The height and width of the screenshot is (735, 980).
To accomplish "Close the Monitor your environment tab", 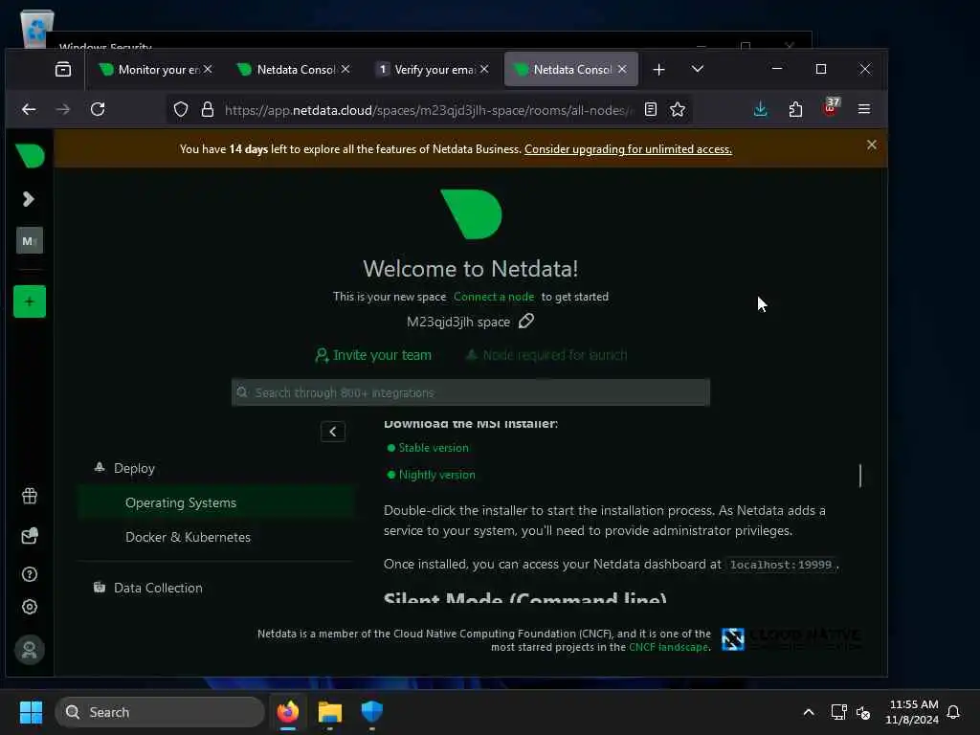I will (x=208, y=69).
